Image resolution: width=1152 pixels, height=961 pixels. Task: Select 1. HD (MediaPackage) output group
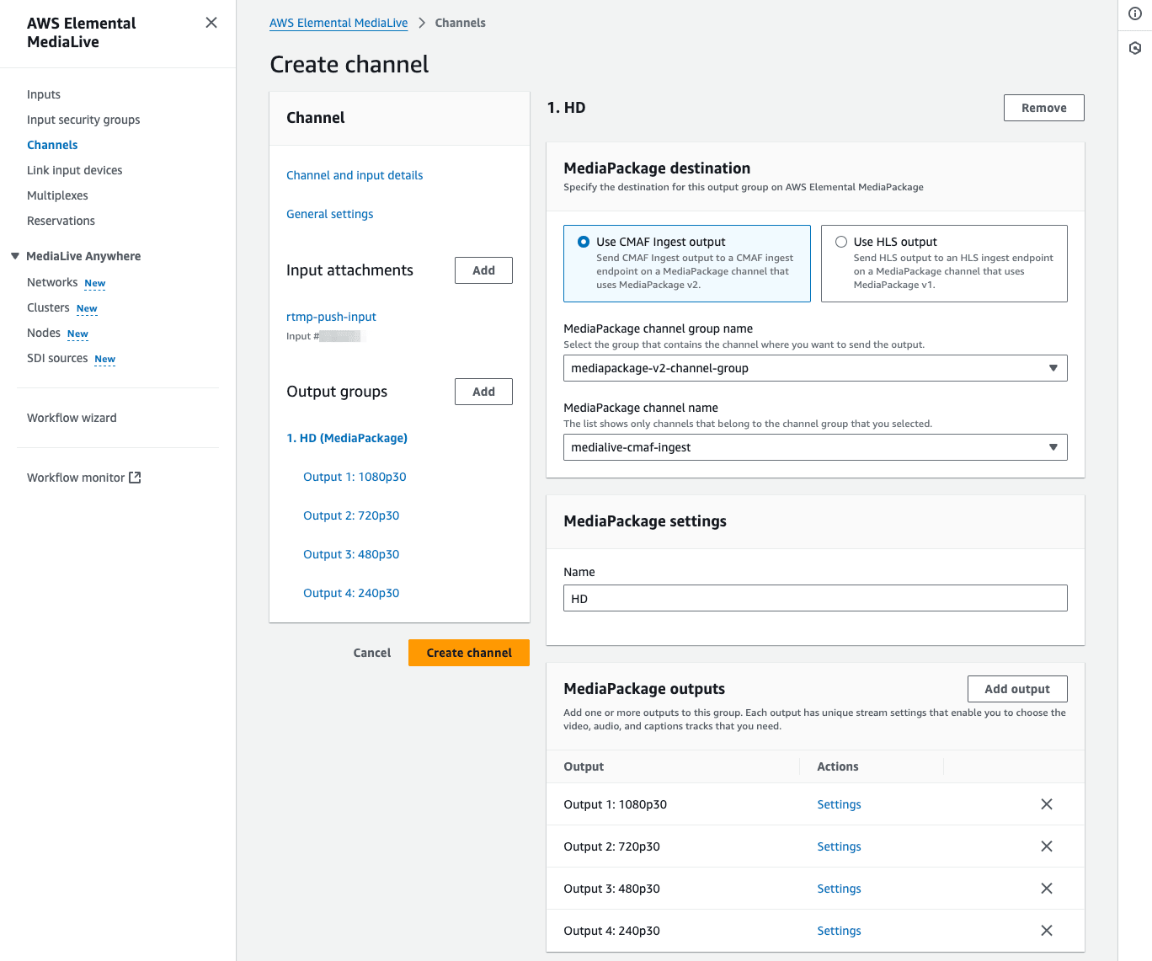click(x=347, y=438)
